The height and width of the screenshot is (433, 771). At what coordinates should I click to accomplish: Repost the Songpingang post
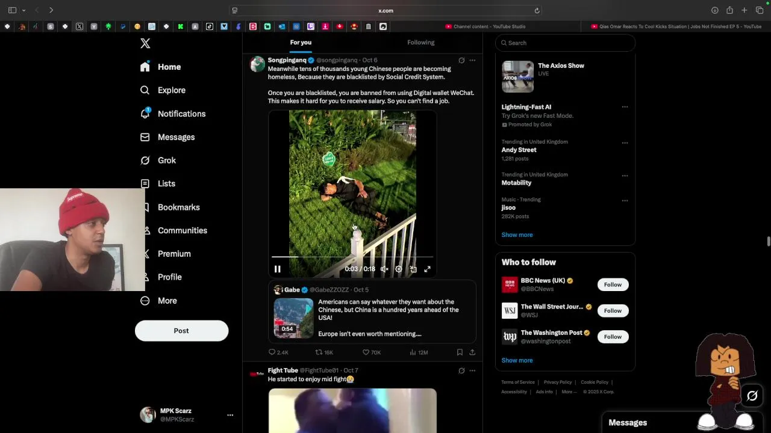click(324, 352)
